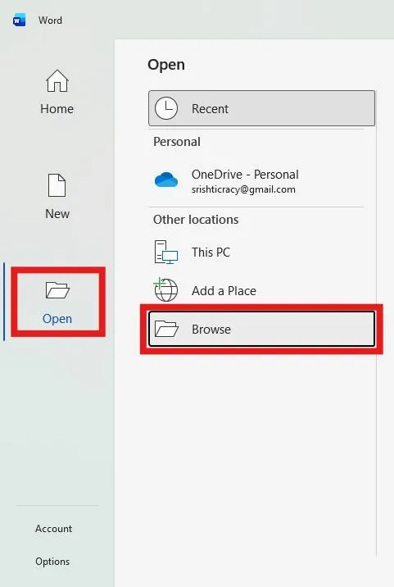Click the Recent clock icon

coord(166,108)
